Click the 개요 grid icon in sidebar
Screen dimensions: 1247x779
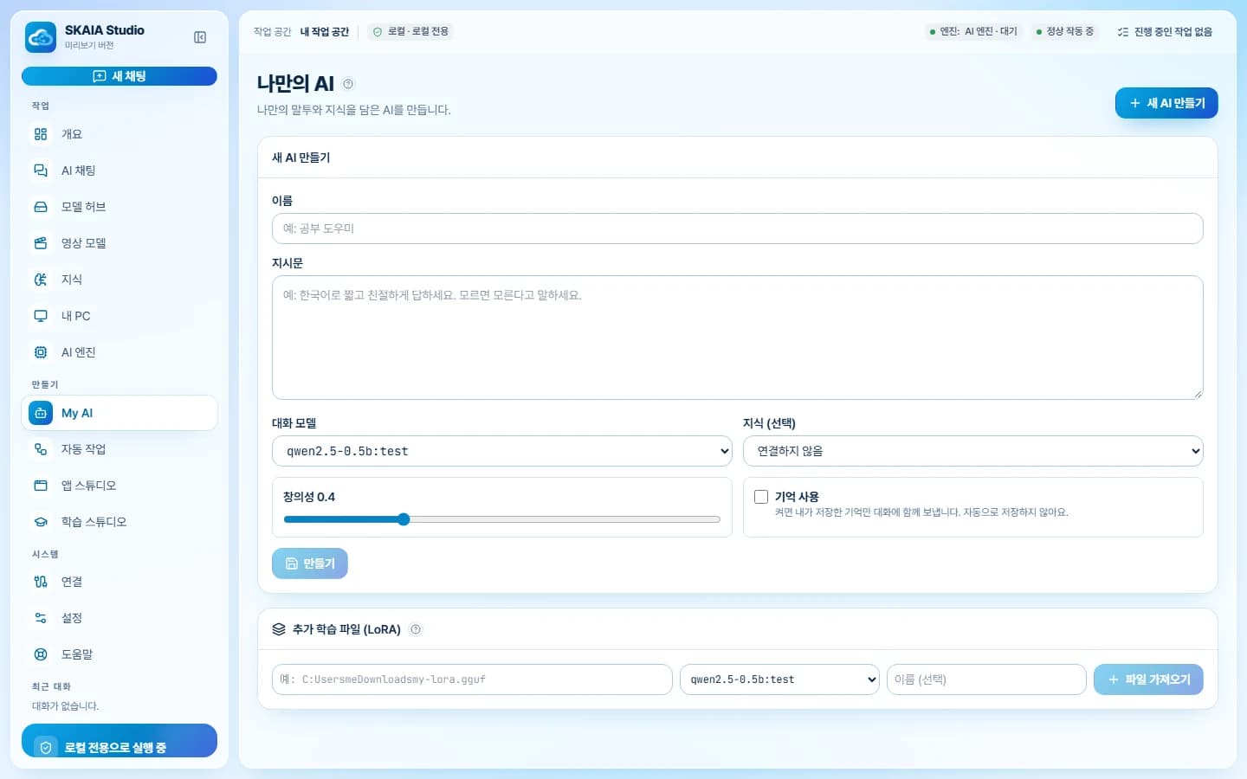coord(41,134)
